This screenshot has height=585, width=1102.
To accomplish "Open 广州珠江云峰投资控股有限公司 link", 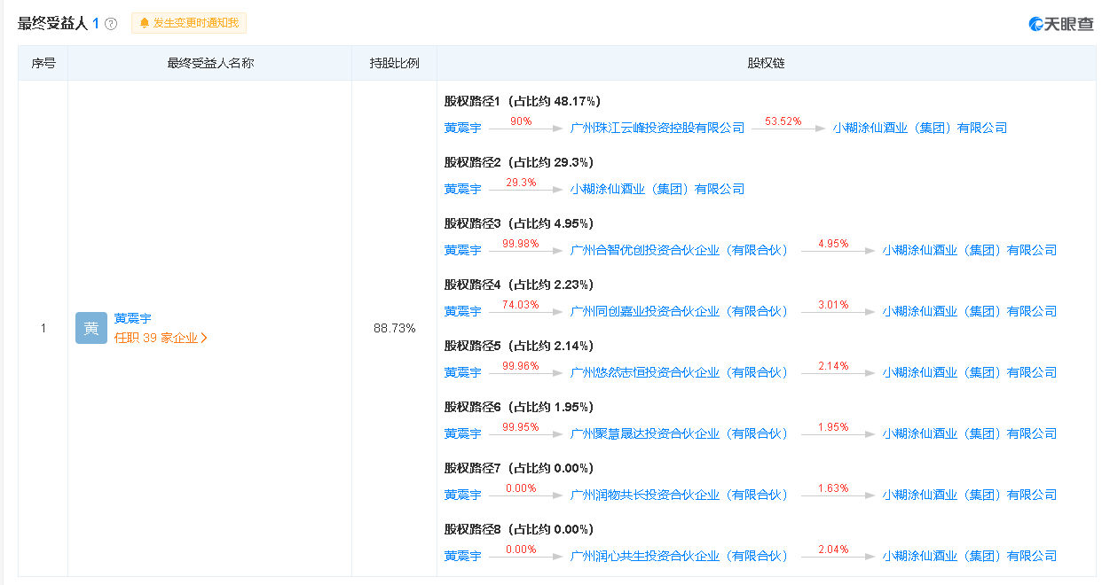I will 657,128.
